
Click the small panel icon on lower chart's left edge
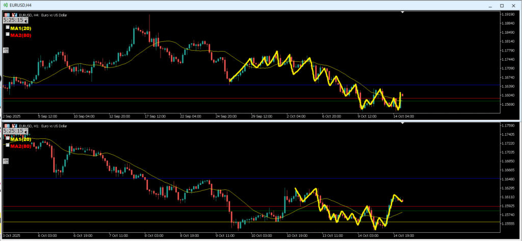coord(6,161)
